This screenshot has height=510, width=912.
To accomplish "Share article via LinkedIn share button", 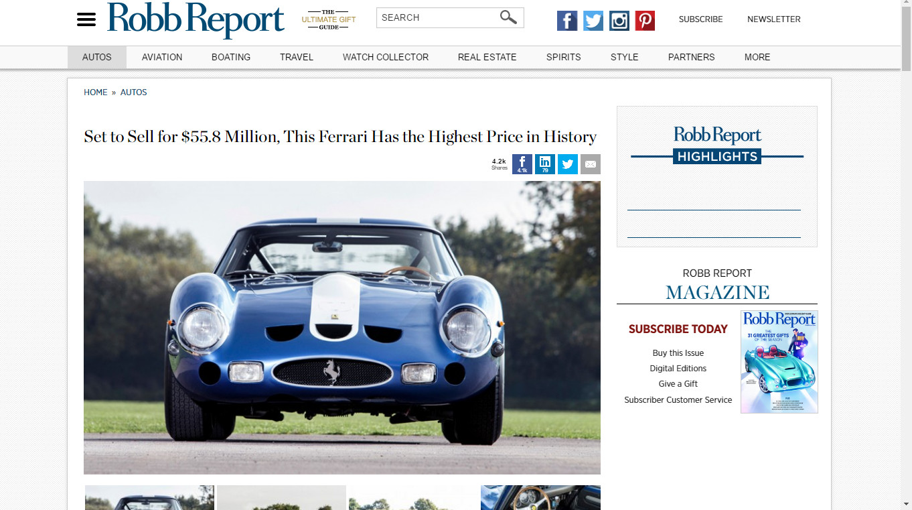I will [545, 164].
